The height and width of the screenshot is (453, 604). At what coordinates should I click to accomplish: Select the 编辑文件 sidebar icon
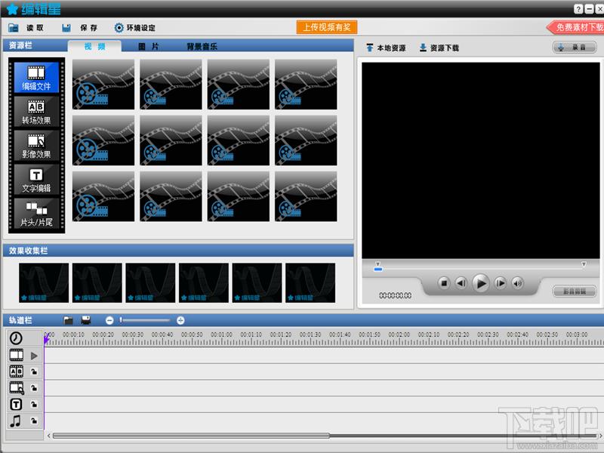(36, 78)
